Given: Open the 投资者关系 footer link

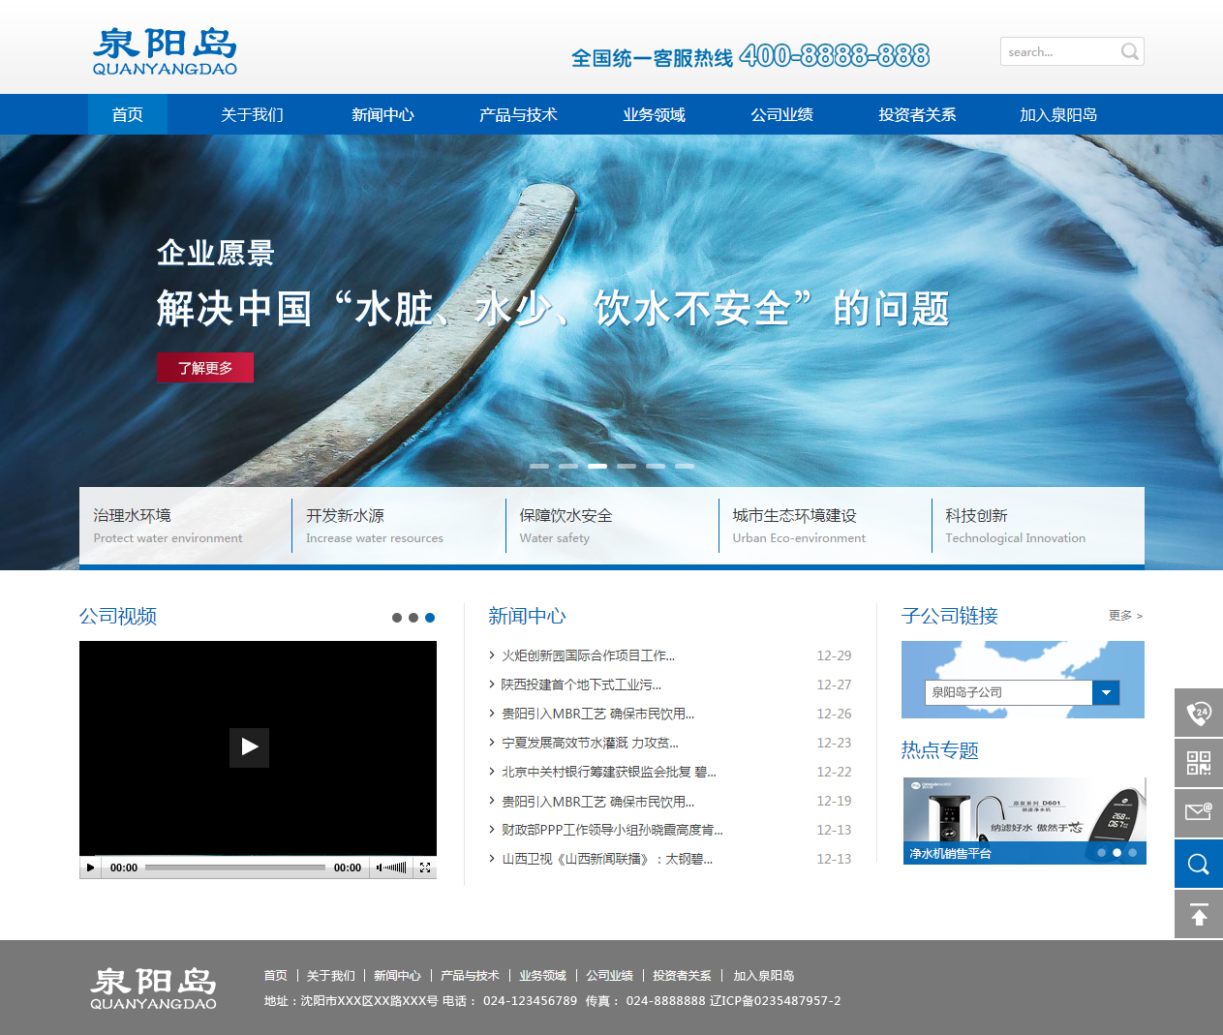Looking at the screenshot, I should coord(682,976).
